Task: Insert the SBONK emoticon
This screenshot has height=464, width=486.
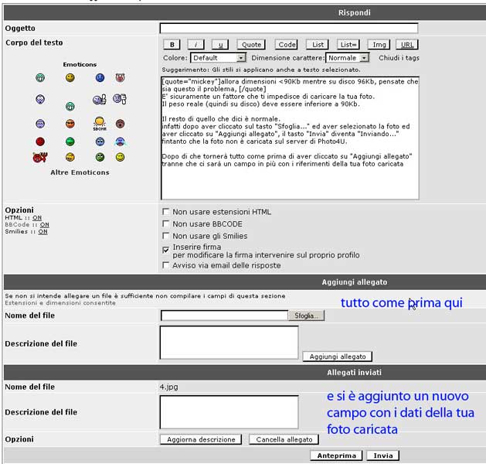Action: [100, 122]
